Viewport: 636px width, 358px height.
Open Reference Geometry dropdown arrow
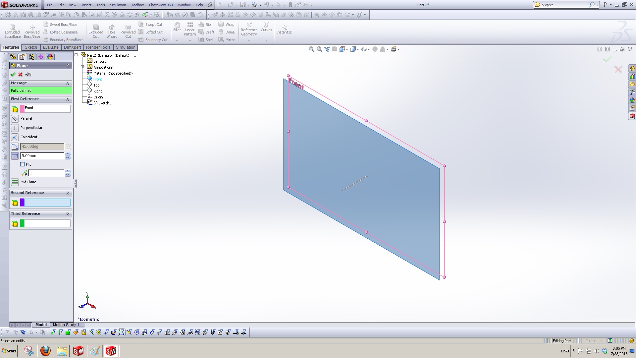click(249, 41)
